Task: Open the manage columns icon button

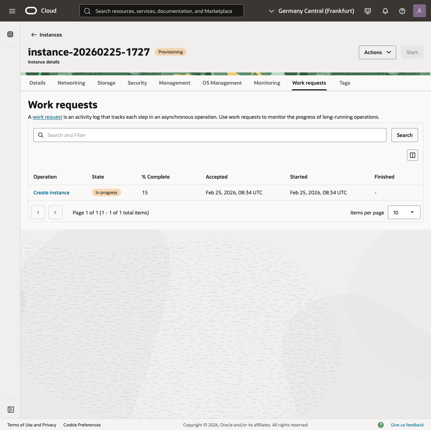Action: click(x=412, y=155)
